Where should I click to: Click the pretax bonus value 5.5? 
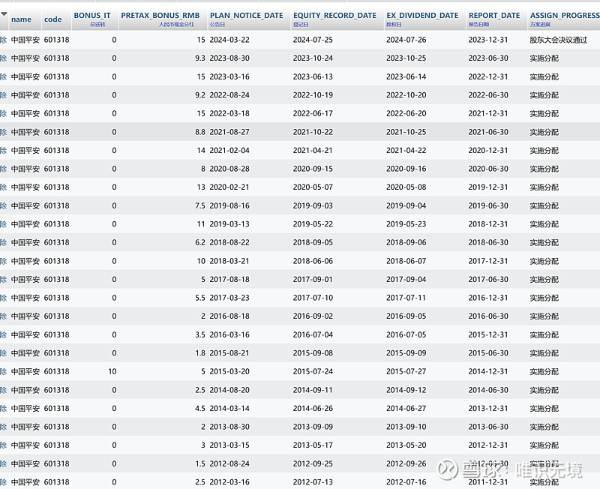(x=200, y=298)
